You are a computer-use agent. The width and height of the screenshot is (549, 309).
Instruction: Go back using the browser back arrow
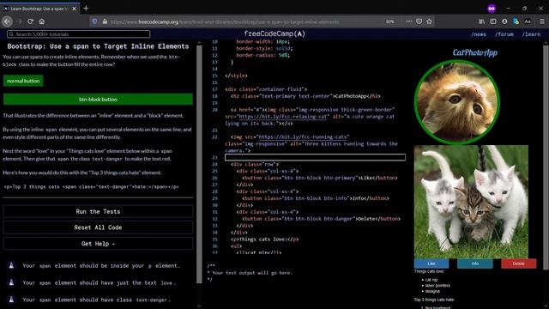coord(7,21)
